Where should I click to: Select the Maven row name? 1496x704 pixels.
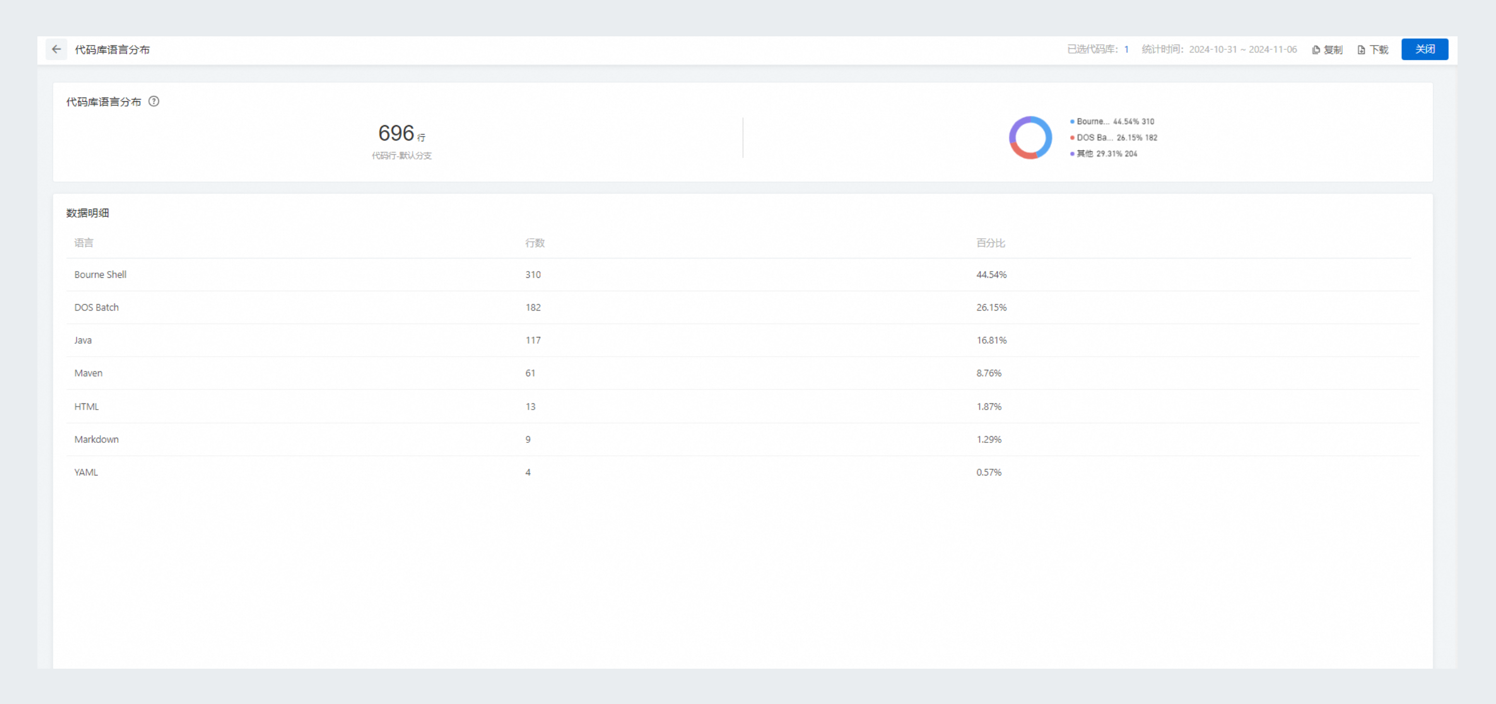pyautogui.click(x=88, y=373)
